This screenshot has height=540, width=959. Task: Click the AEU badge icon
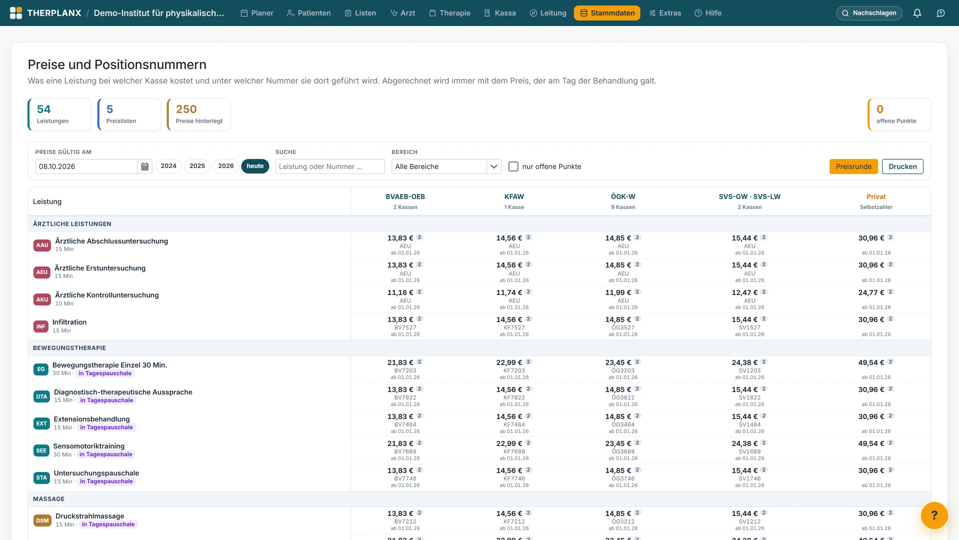pyautogui.click(x=42, y=272)
